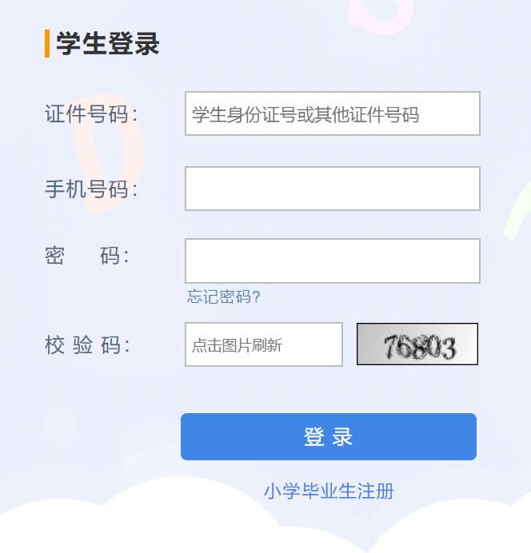Open the 小学毕业生注册 registration link
The image size is (531, 553).
click(x=329, y=491)
